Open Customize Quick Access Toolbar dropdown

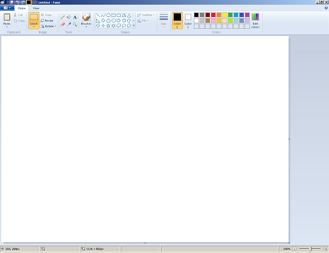(x=33, y=2)
